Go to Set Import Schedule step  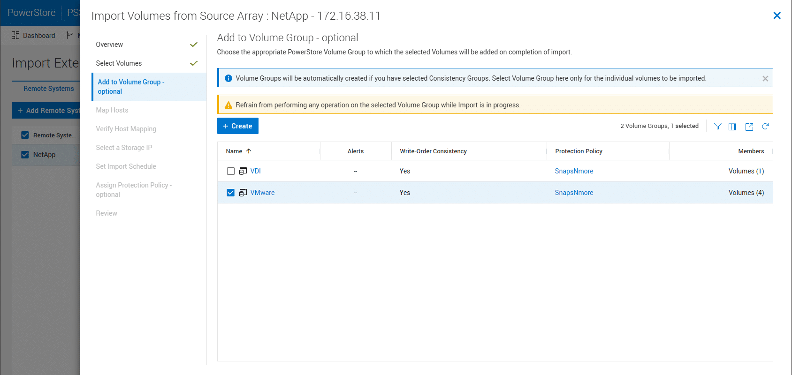126,166
